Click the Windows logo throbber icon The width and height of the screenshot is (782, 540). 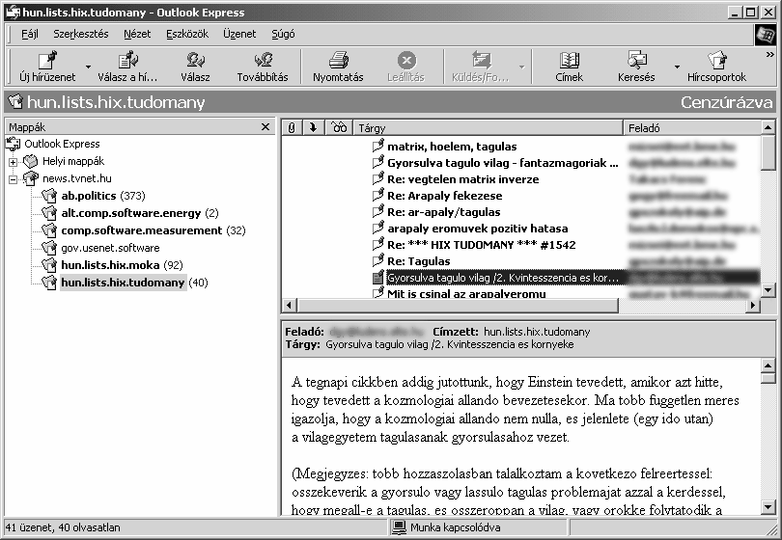(765, 35)
